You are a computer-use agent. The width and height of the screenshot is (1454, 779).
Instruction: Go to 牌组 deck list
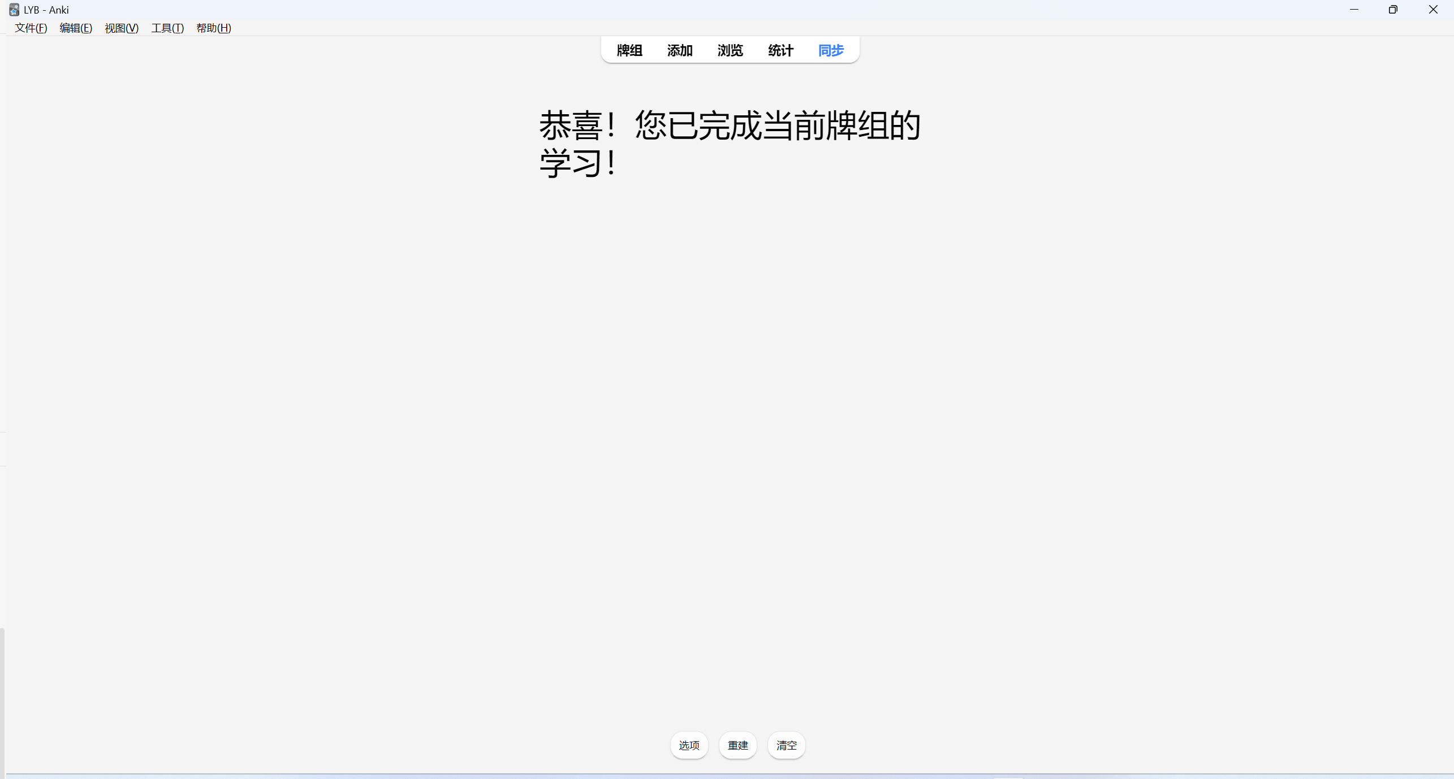(629, 50)
